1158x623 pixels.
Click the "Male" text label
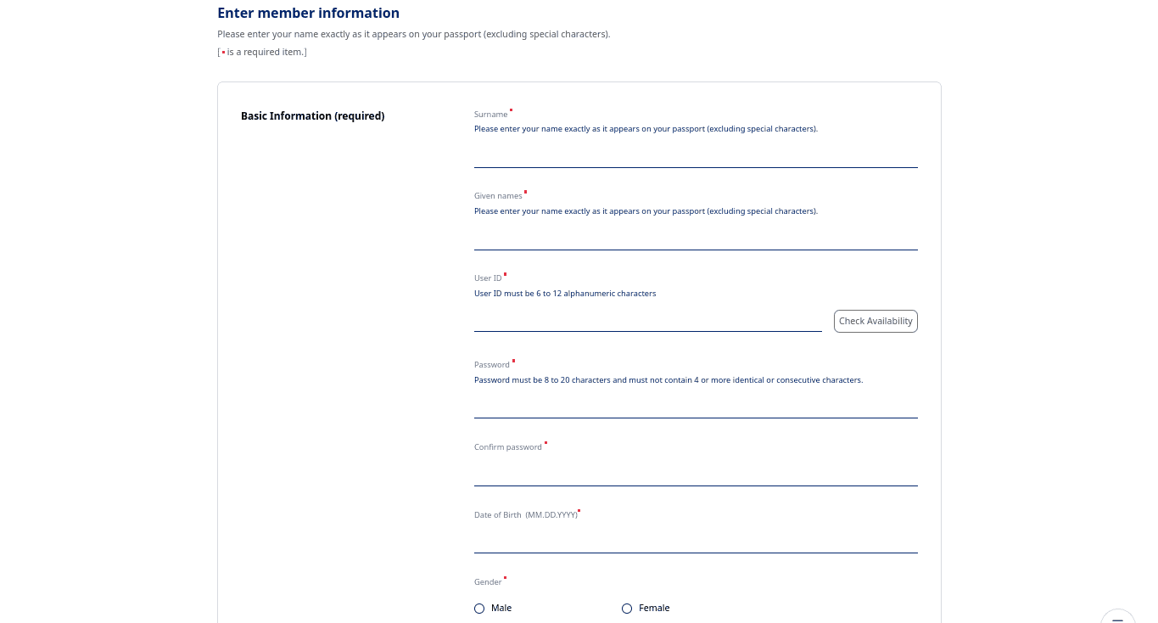[x=501, y=609]
